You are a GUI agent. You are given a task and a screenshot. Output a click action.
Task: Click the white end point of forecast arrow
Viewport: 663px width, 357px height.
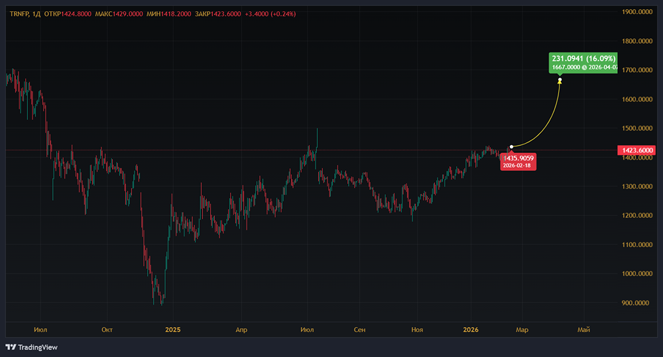click(x=560, y=80)
